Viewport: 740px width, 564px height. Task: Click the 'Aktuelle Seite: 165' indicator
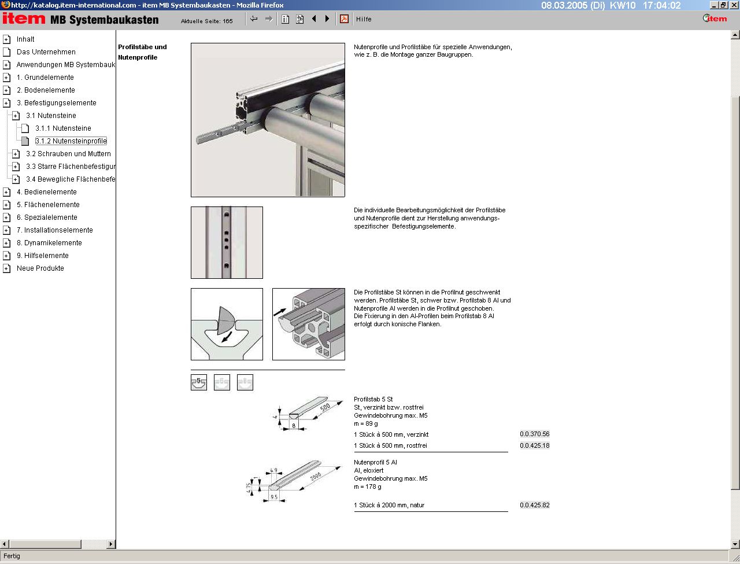coord(207,21)
